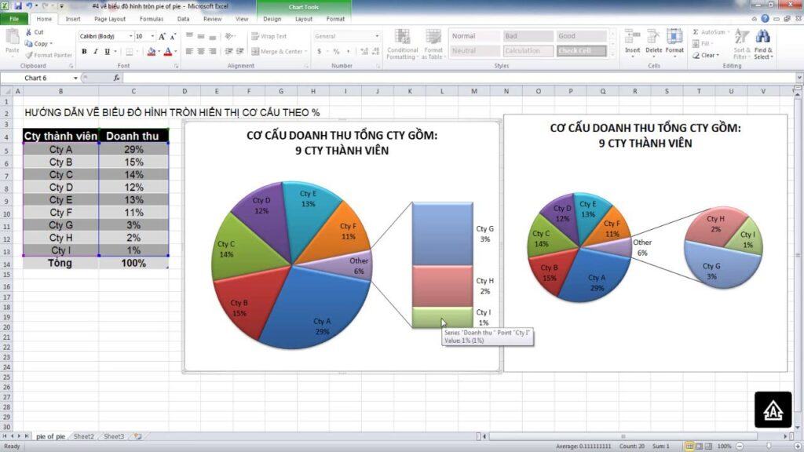The width and height of the screenshot is (804, 452).
Task: Click Wrap Text
Action: tap(269, 36)
